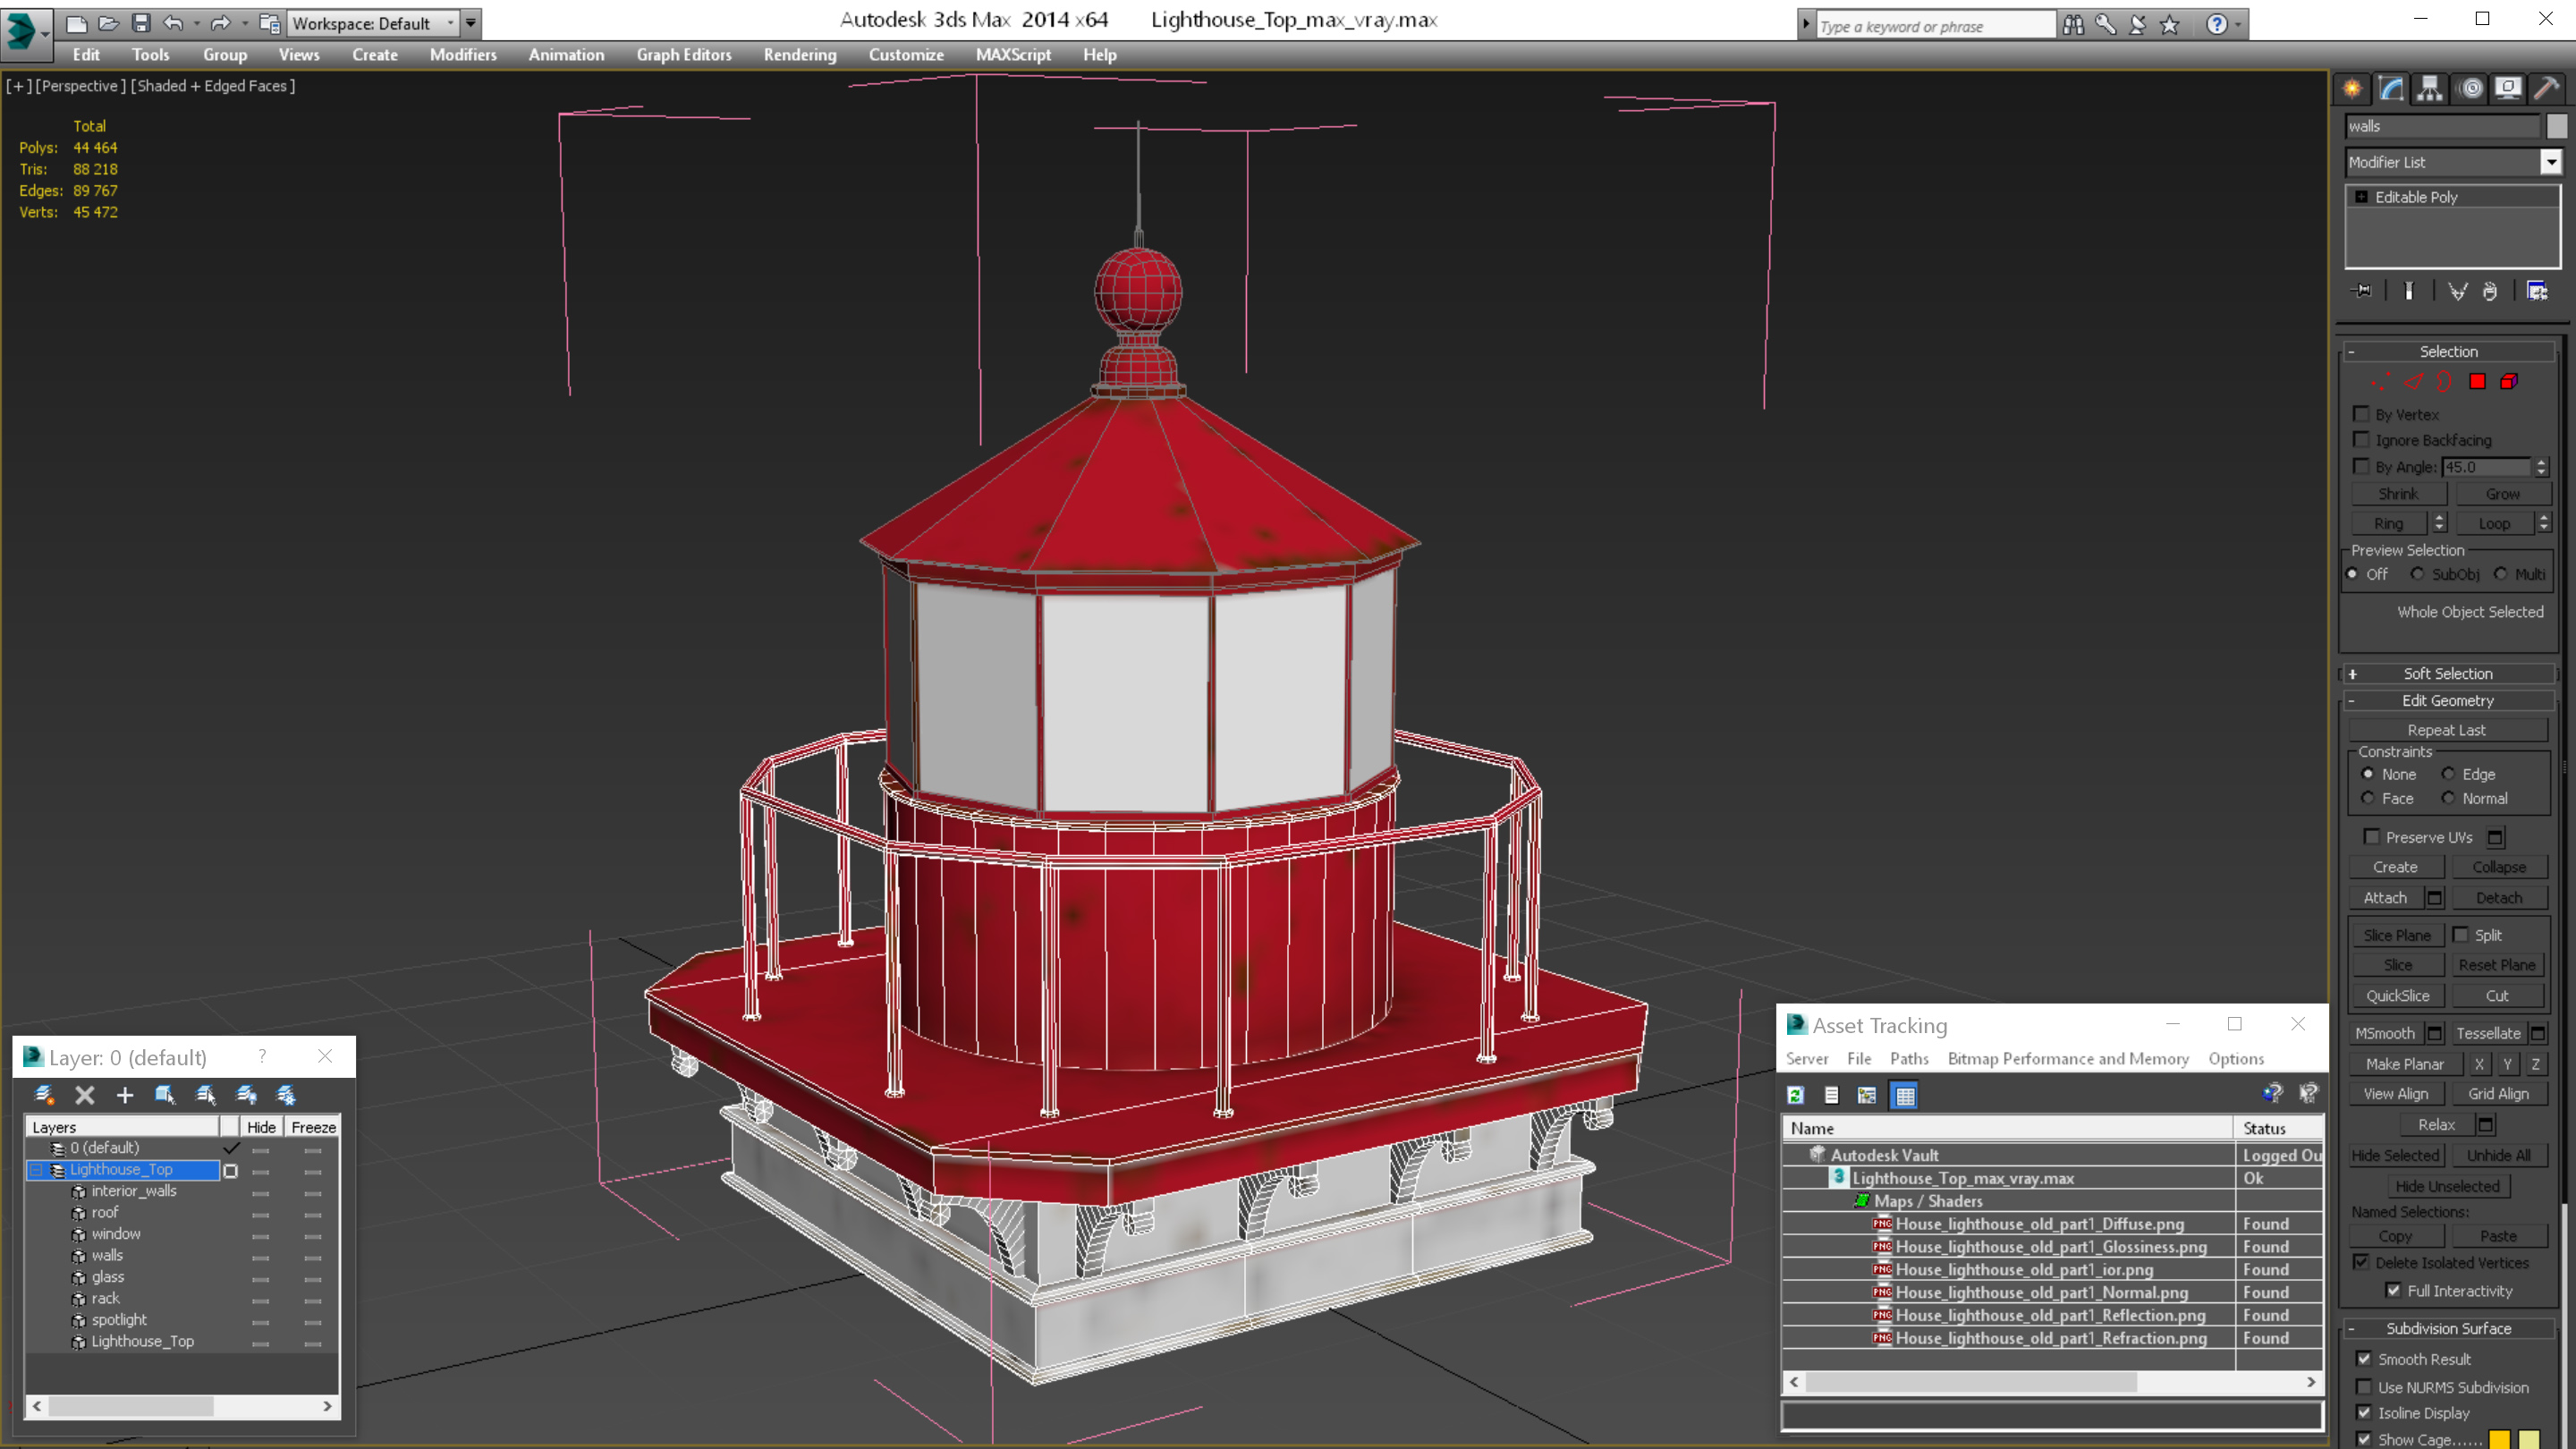Enable Ignore Backfacing checkbox
The height and width of the screenshot is (1449, 2576).
[2362, 440]
